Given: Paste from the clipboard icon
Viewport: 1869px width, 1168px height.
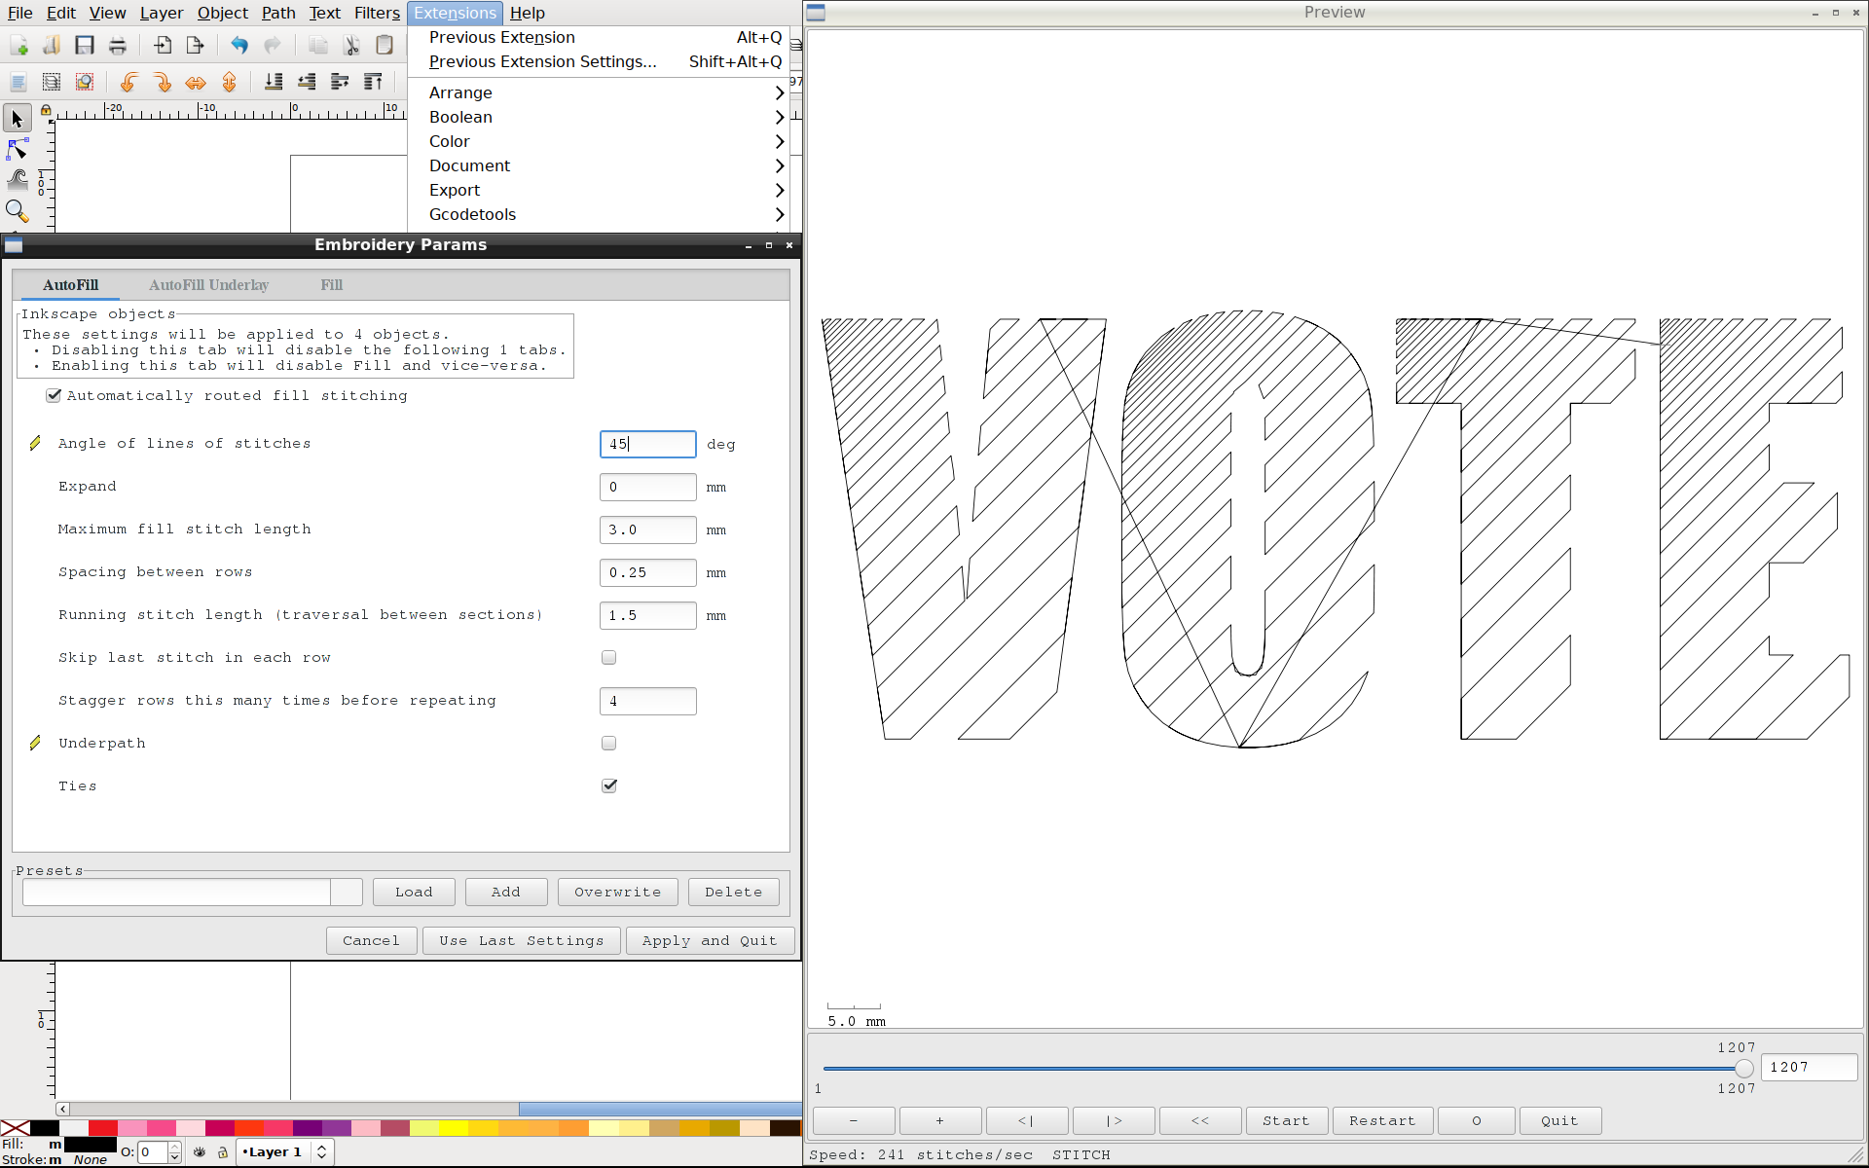Looking at the screenshot, I should point(385,45).
